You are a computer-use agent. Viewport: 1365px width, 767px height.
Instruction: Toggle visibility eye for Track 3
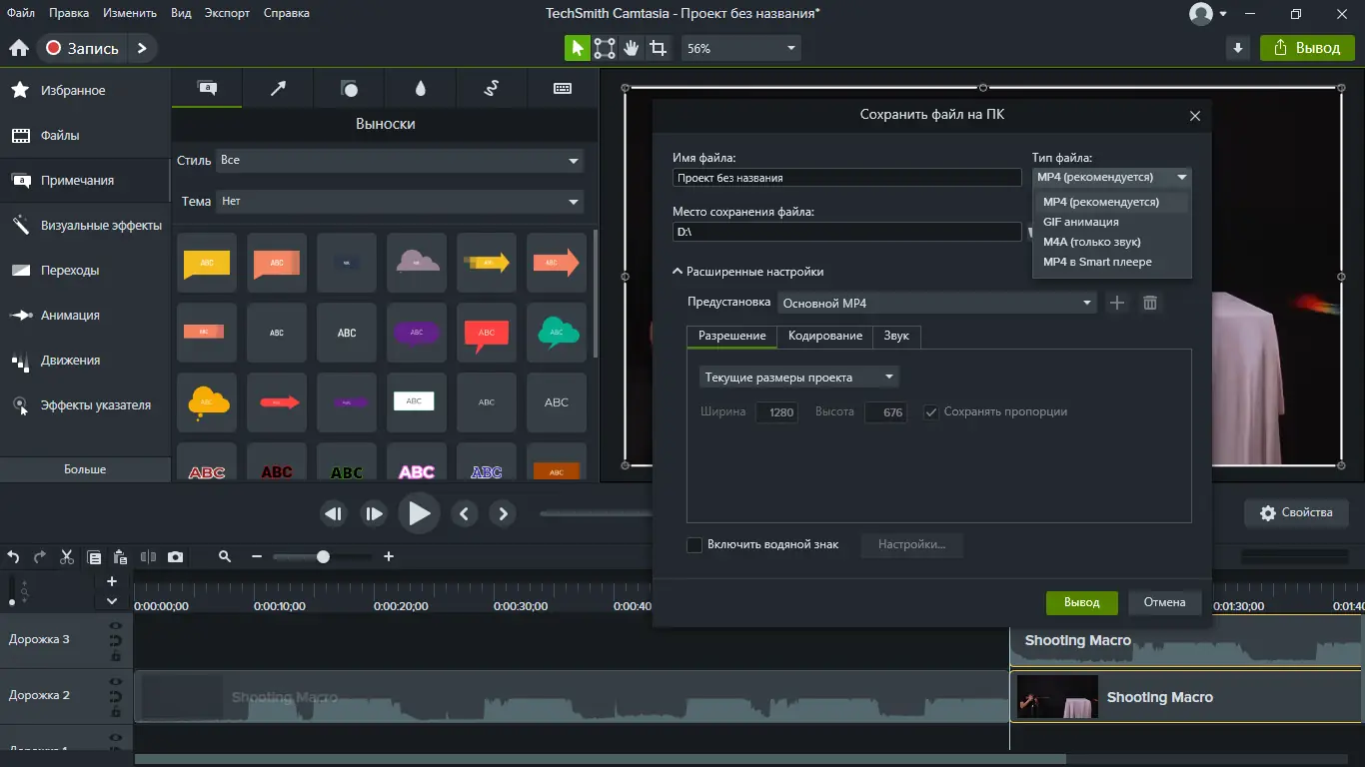click(116, 626)
